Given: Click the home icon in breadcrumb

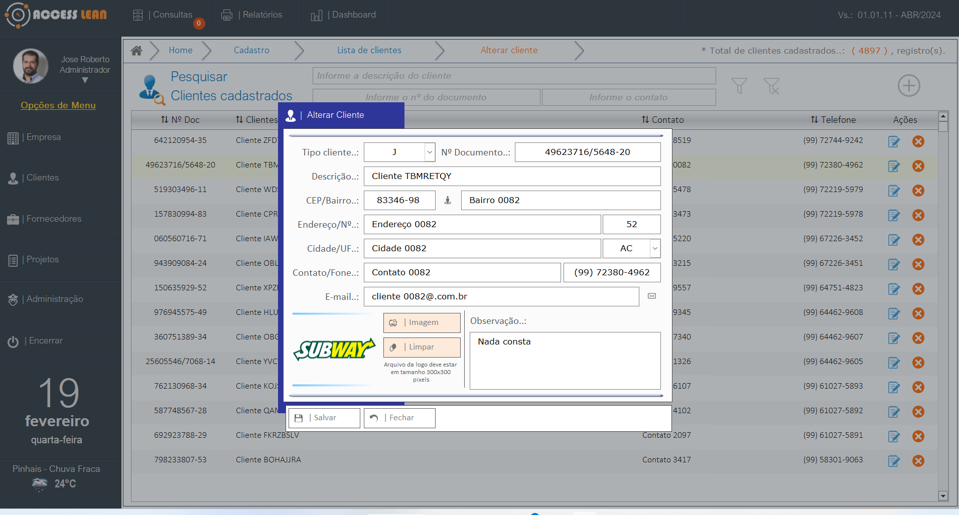Looking at the screenshot, I should [136, 51].
